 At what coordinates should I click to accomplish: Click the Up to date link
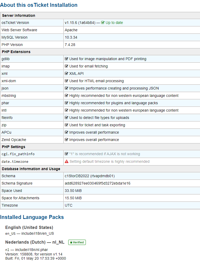(x=114, y=23)
